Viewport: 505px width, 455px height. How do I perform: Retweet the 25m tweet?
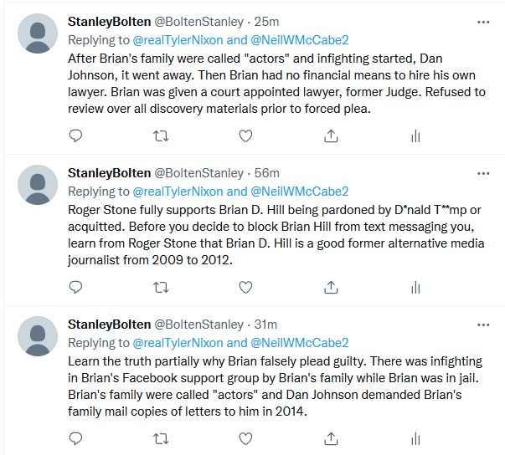[x=161, y=135]
